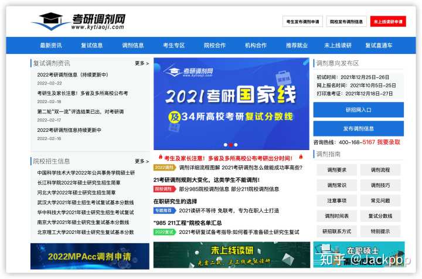422x279 pixels.
Task: Open 武汉大学2021年硕士招生考试复试基本分数线
Action: click(86, 203)
